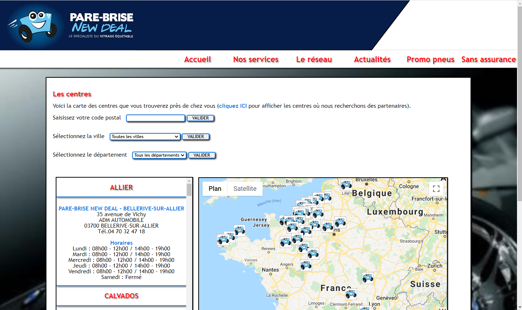
Task: Select the Plan map view
Action: click(215, 189)
